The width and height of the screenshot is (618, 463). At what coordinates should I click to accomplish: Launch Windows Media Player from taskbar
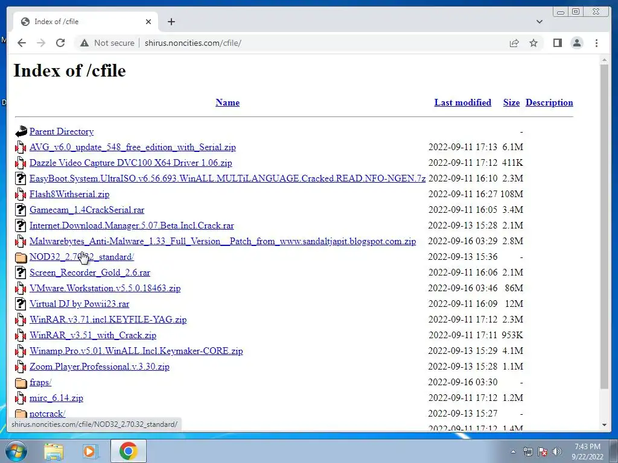tap(91, 451)
